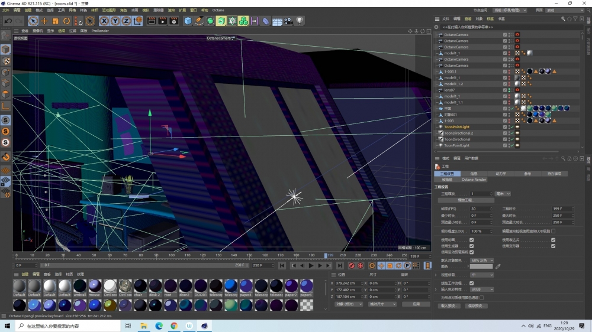Screen dimensions: 592x332
Task: Click the grey 颜色 swatch
Action: (x=481, y=267)
